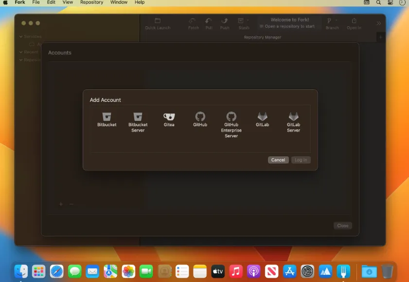Open the File menu
Screen dimensions: 409x282
tap(36, 2)
